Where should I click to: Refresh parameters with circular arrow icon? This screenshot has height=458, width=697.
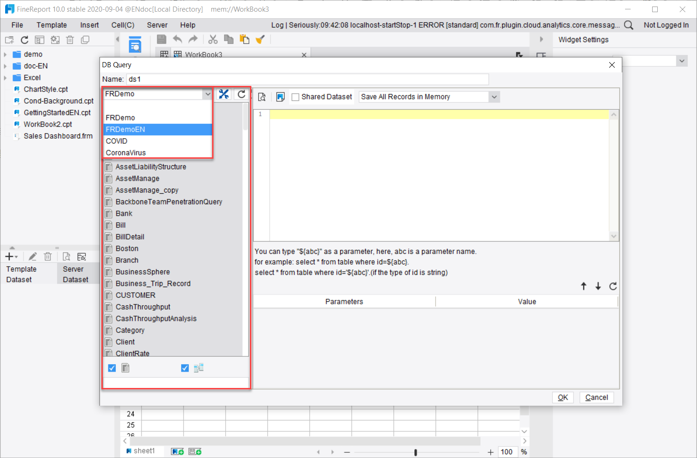(x=613, y=286)
